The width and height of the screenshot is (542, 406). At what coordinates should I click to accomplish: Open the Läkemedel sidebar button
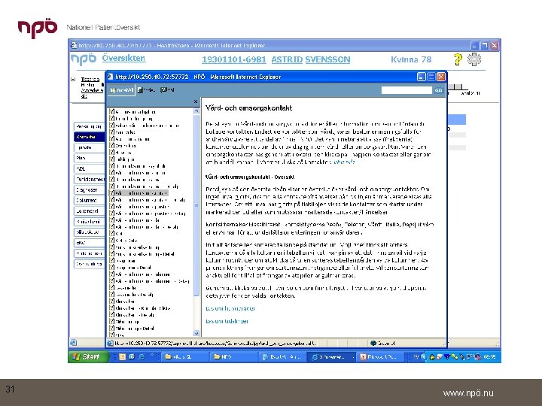89,211
